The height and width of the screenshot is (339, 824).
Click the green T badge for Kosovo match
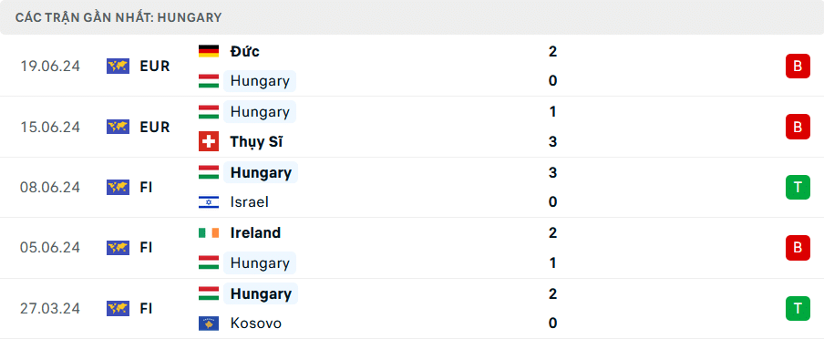pyautogui.click(x=798, y=309)
